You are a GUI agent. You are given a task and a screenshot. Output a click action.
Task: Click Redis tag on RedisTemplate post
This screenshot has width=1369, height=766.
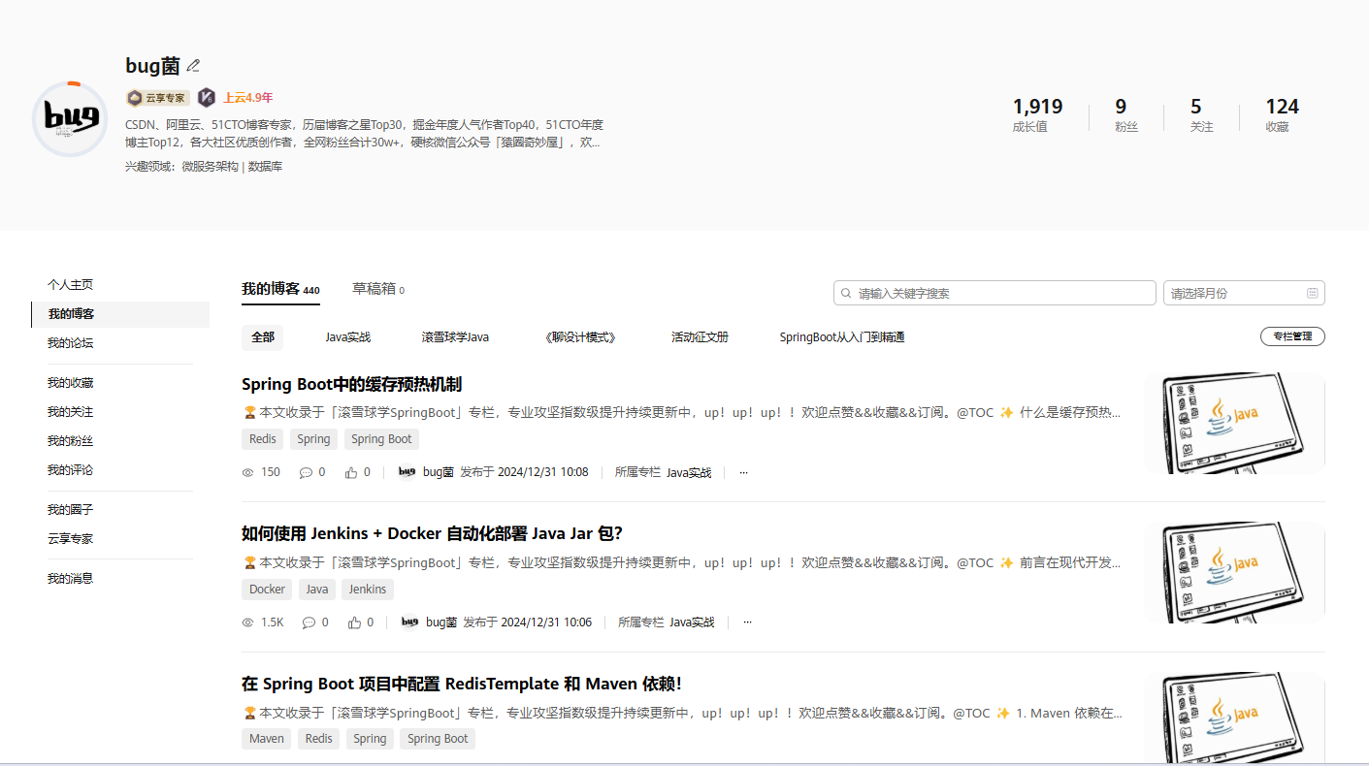point(319,739)
